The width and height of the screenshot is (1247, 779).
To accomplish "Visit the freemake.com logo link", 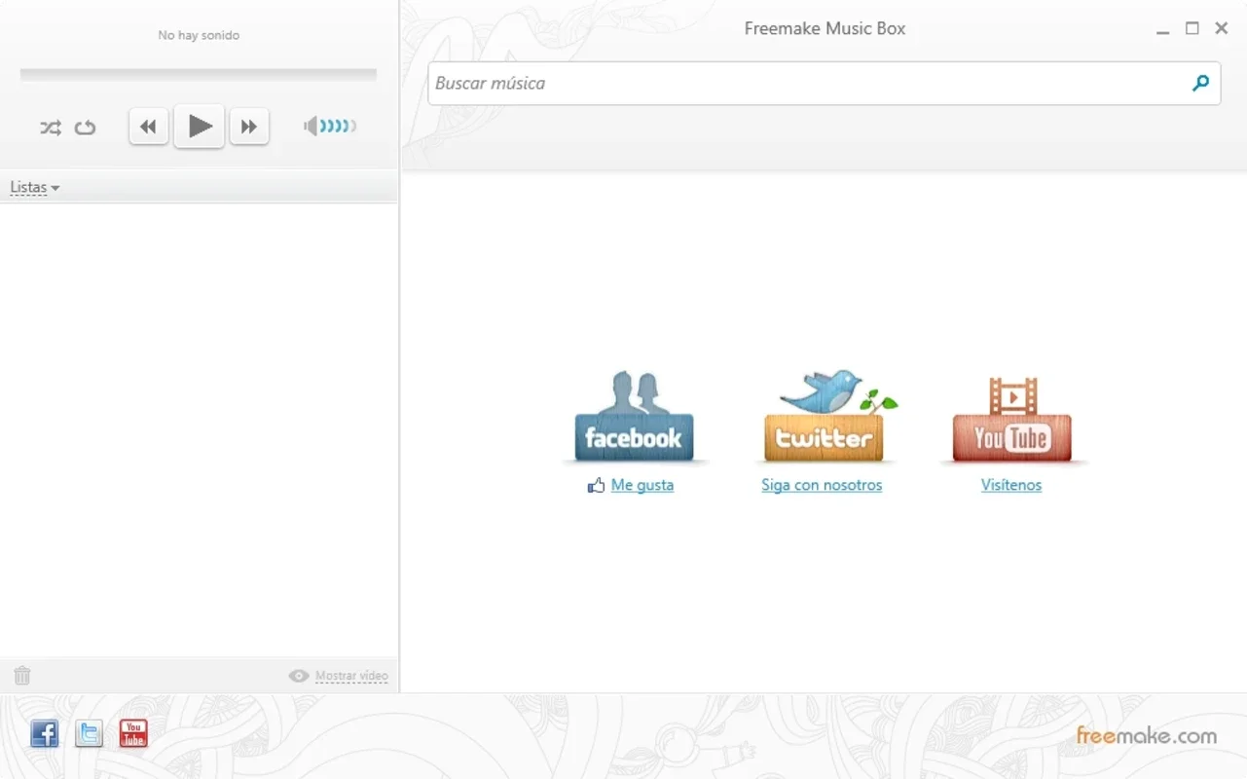I will pyautogui.click(x=1147, y=735).
